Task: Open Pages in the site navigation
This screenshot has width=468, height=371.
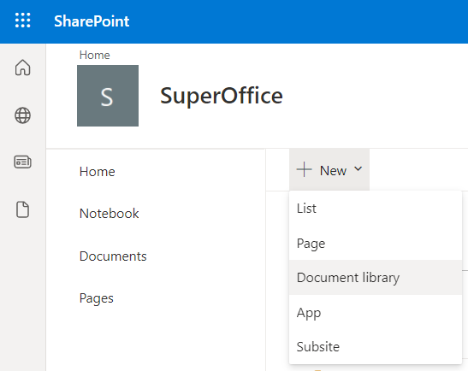Action: [97, 298]
